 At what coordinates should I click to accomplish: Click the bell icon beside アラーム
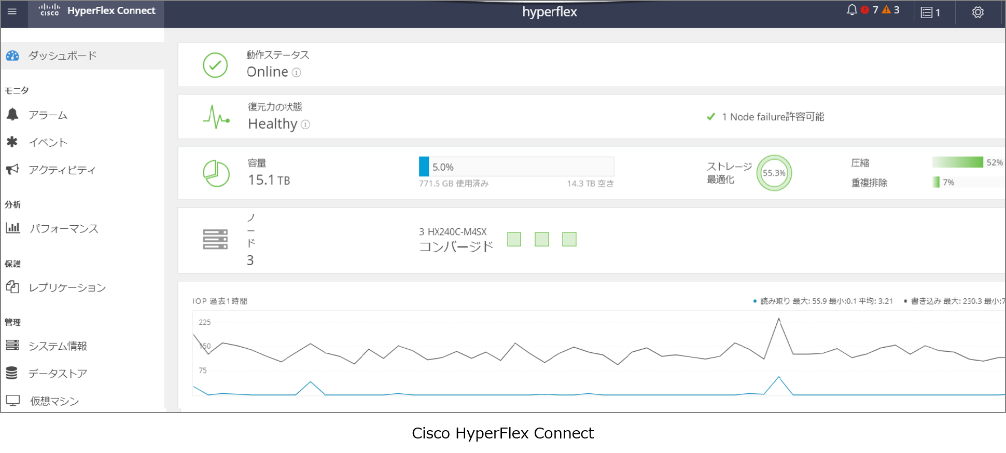(x=12, y=114)
